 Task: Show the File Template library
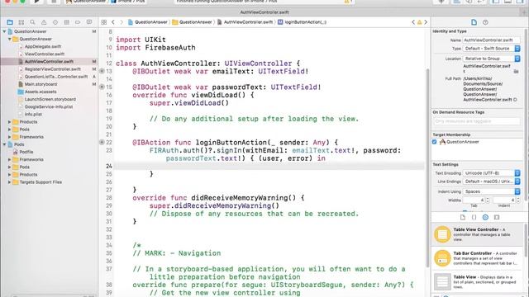tap(463, 217)
